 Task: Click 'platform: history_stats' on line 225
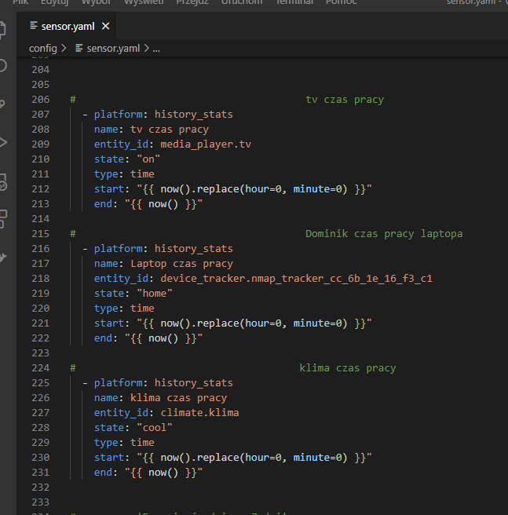point(163,383)
